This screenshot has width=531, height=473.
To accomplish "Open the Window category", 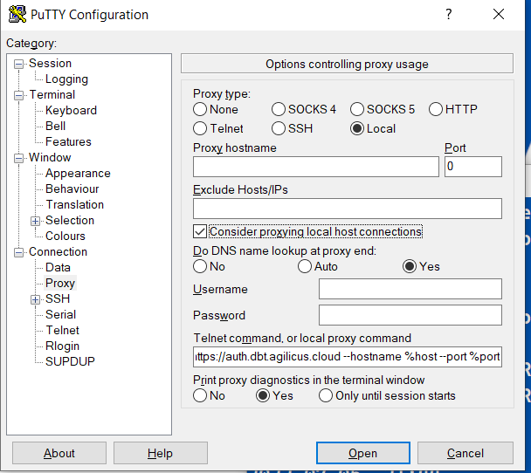I will (50, 158).
